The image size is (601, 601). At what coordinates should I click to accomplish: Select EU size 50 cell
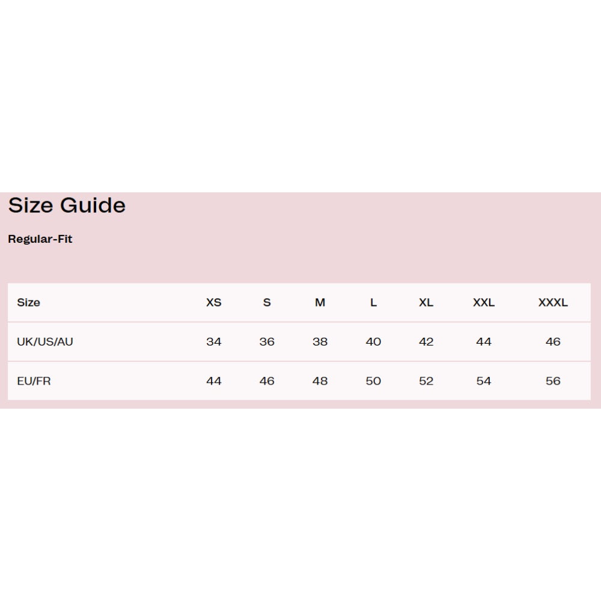pos(373,382)
